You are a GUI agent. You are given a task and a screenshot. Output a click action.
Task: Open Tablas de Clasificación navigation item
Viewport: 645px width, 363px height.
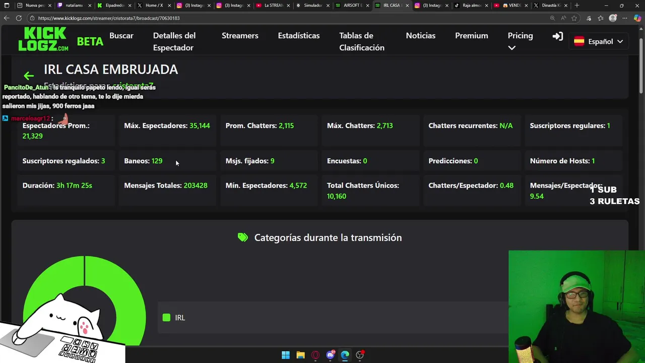coord(362,41)
